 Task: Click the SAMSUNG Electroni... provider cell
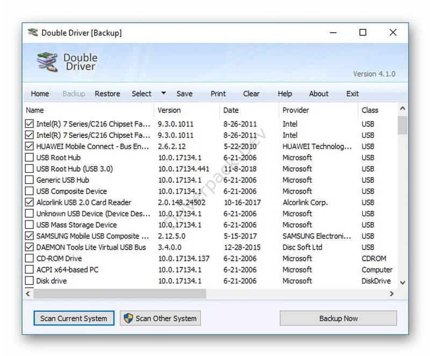317,236
